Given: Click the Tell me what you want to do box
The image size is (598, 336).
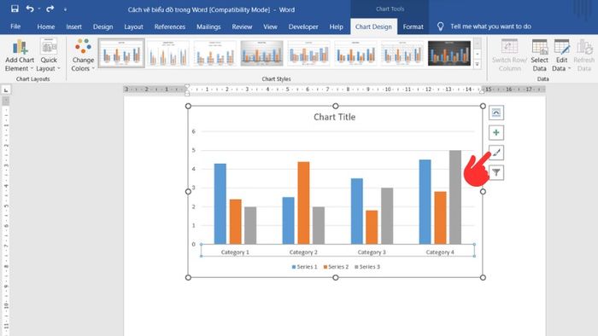Looking at the screenshot, I should coord(490,26).
